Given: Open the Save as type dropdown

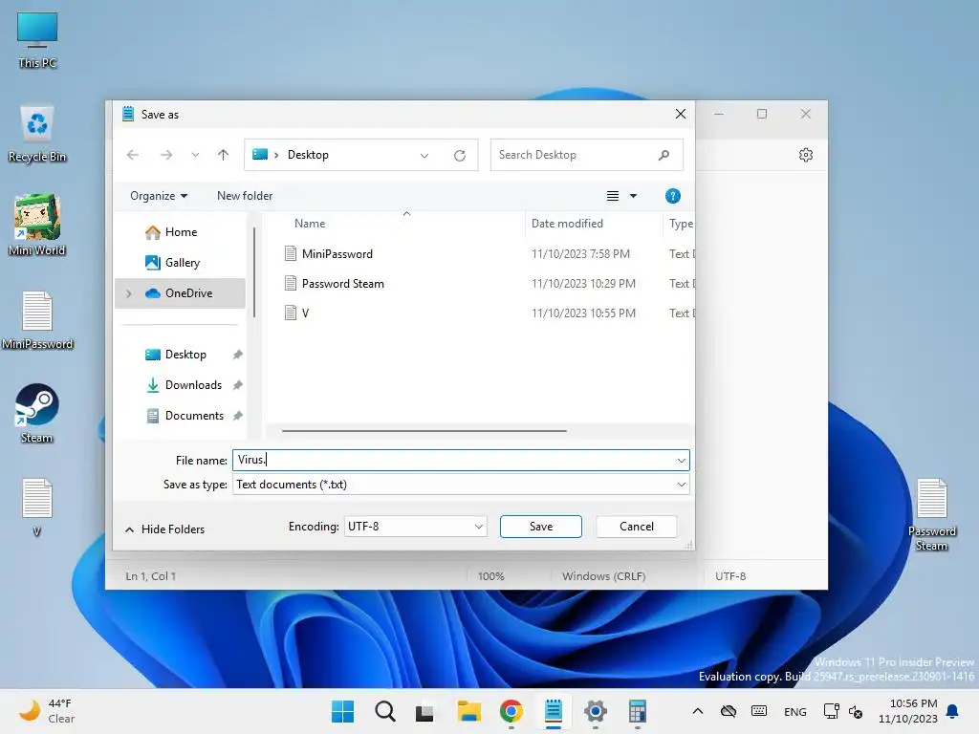Looking at the screenshot, I should 461,485.
